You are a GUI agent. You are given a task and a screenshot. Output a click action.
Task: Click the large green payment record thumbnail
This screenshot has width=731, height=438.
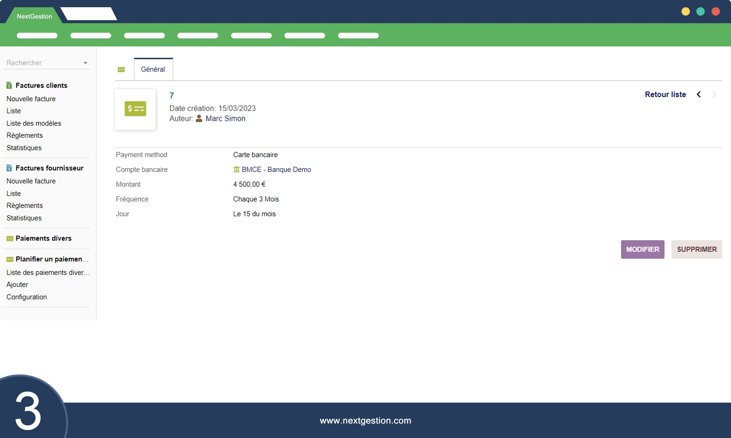pyautogui.click(x=135, y=109)
